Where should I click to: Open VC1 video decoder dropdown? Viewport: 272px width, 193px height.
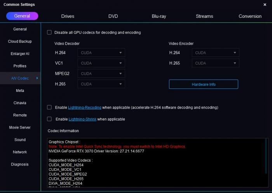tap(101, 63)
